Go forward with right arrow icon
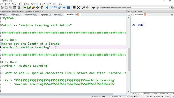174x98 pixels. [97, 8]
